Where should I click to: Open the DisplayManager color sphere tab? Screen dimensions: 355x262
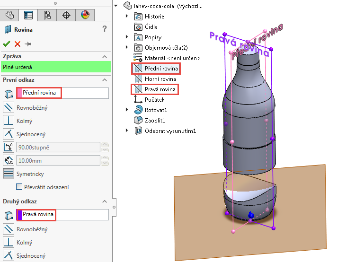coord(85,15)
